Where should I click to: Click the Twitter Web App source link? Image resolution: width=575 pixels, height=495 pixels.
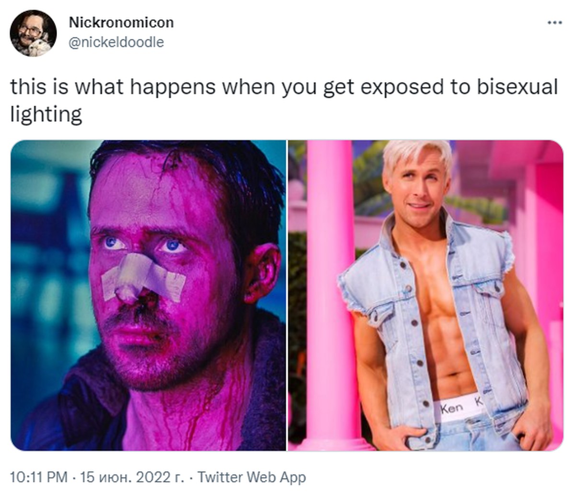(x=252, y=477)
